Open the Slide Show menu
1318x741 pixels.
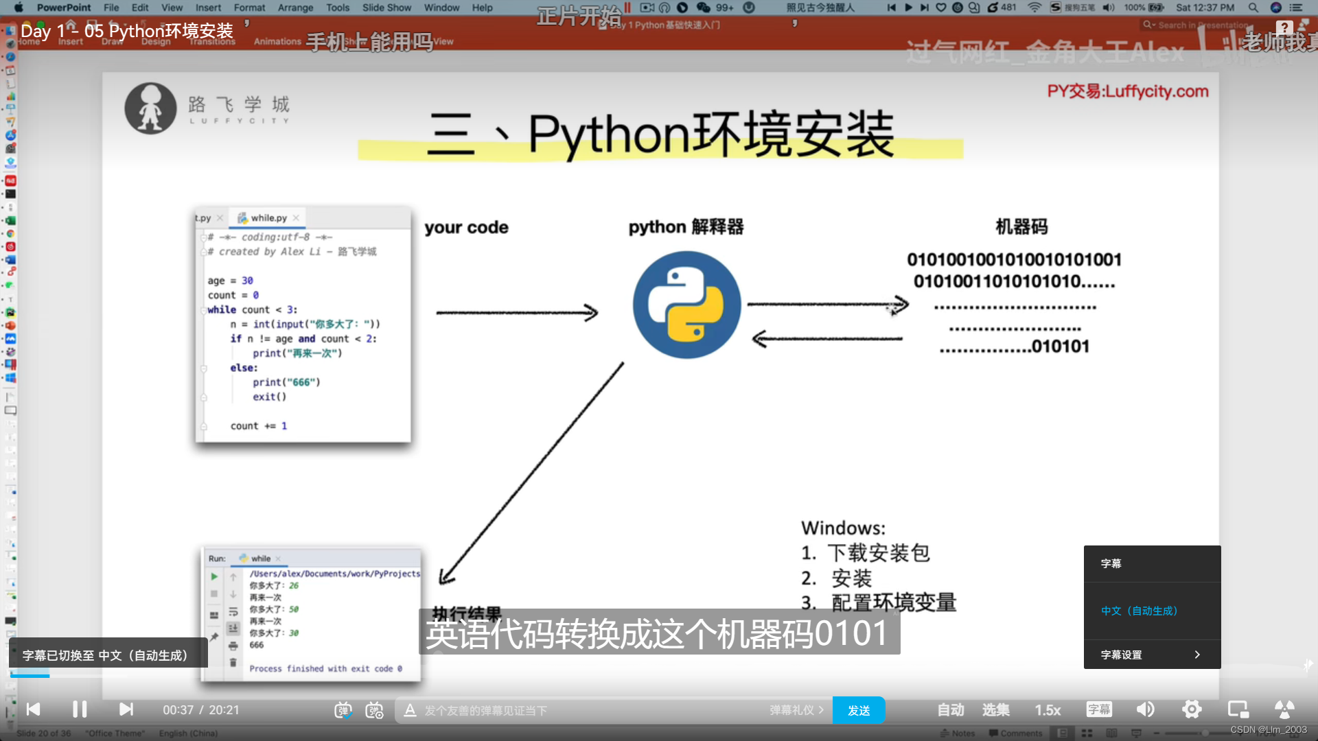pos(386,8)
